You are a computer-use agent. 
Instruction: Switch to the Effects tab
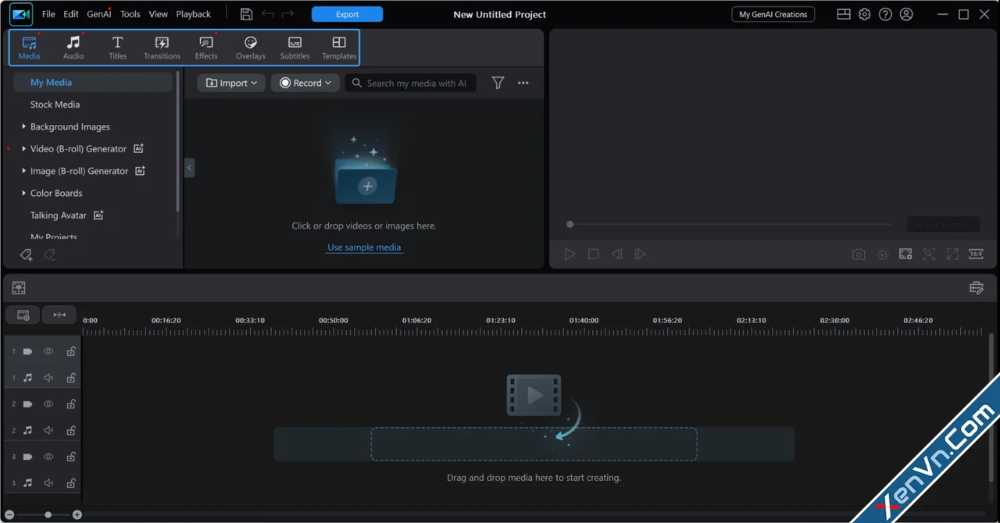[x=206, y=48]
